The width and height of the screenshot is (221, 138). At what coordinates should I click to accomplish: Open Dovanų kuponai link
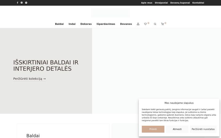180,3
